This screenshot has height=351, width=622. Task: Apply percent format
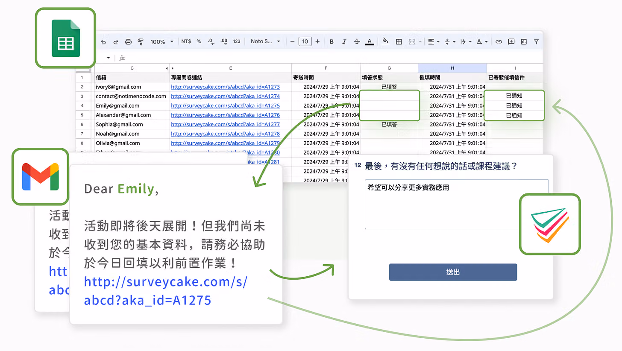point(199,41)
